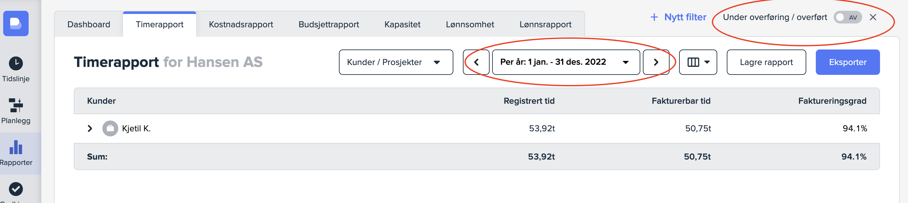Screen dimensions: 908x203
Task: Remove the Under overføring filter with X
Action: pos(873,17)
